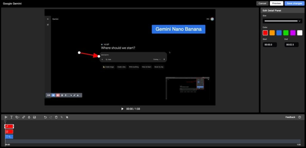This screenshot has width=306, height=148.
Task: Select the blue text clip on timeline
Action: 9,137
